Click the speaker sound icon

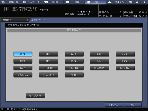click(137, 2)
